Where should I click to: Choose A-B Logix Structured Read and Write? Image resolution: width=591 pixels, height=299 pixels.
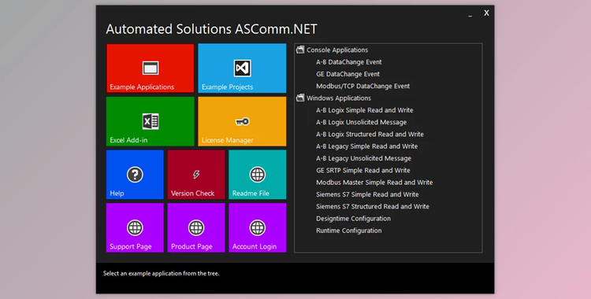click(370, 134)
